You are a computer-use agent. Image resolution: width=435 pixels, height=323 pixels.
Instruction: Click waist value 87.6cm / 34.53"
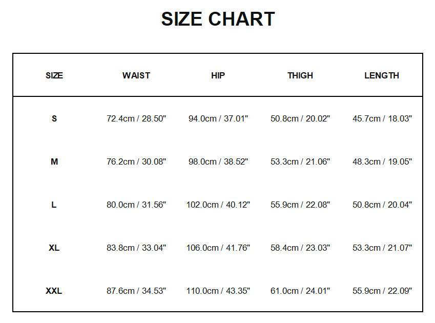point(136,291)
